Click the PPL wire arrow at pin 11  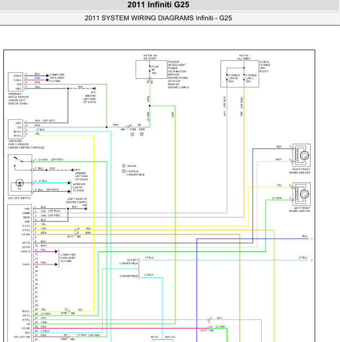click(x=56, y=251)
